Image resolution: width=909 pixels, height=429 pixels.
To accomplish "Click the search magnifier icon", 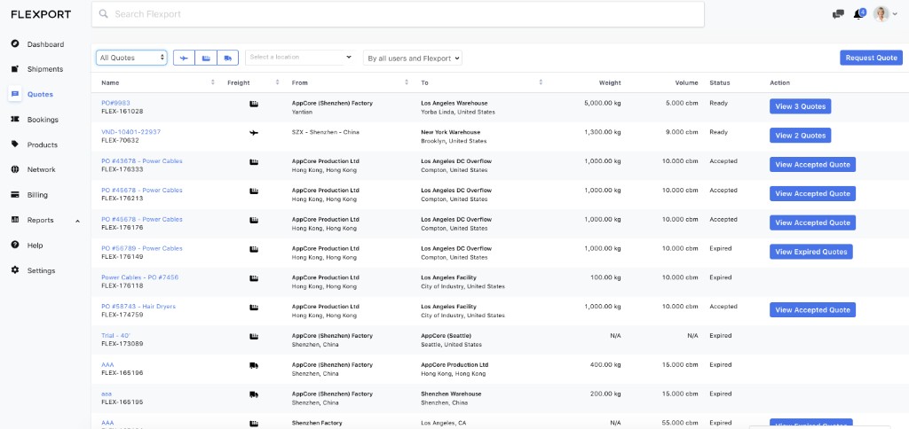I will 103,14.
